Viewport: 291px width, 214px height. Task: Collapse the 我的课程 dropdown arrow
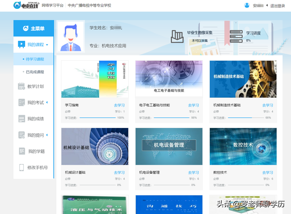(x=47, y=45)
